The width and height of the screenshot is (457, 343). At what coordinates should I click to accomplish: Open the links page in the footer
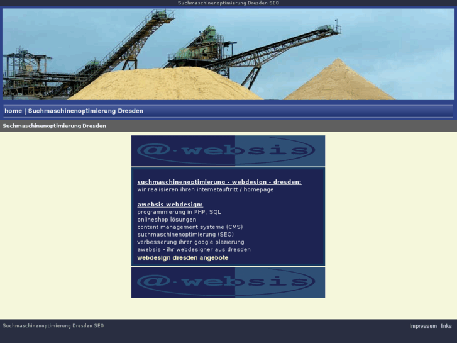point(446,326)
